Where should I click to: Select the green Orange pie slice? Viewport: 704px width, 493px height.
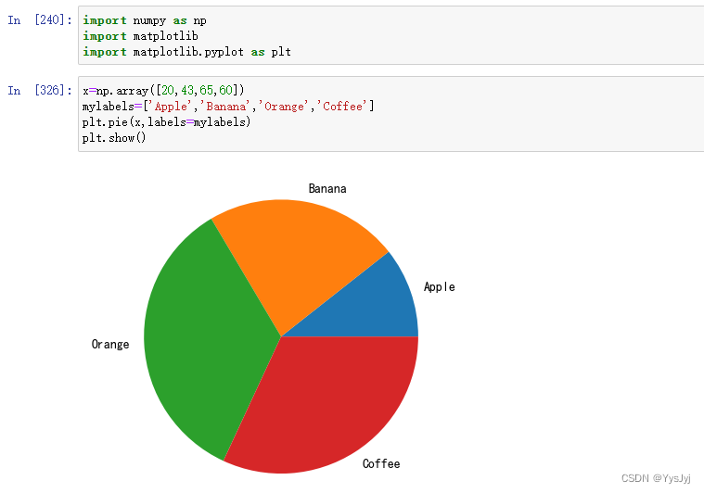point(202,341)
